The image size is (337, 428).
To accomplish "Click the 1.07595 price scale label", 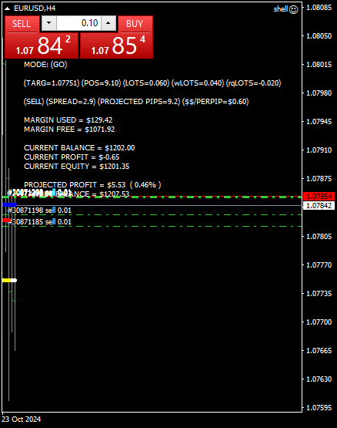I will tap(319, 408).
